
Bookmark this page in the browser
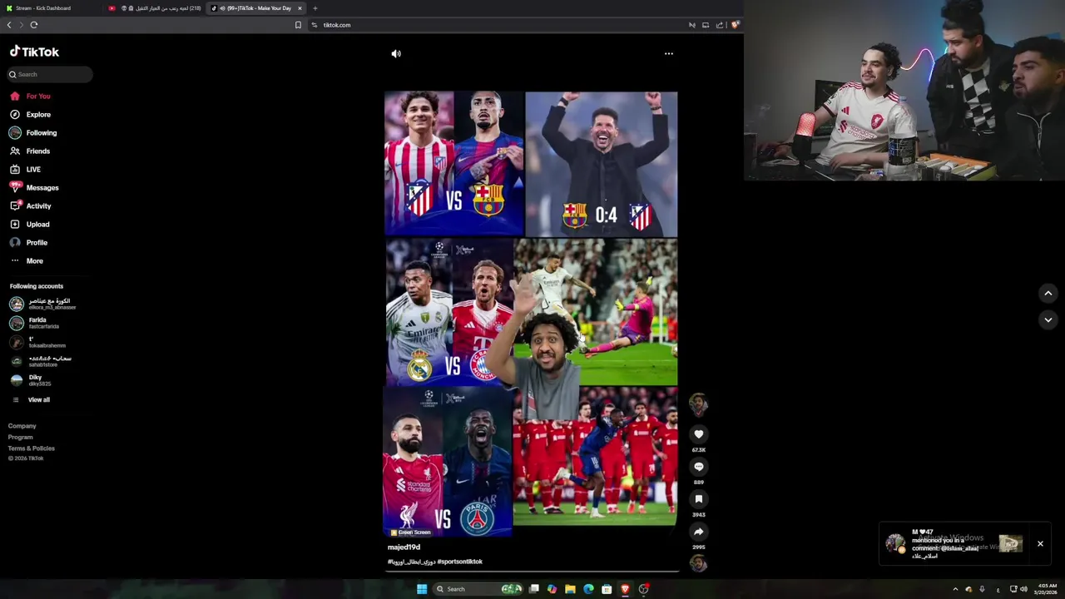pos(298,25)
